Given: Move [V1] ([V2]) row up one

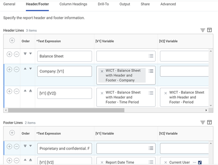Looking at the screenshot, I should (25, 91).
